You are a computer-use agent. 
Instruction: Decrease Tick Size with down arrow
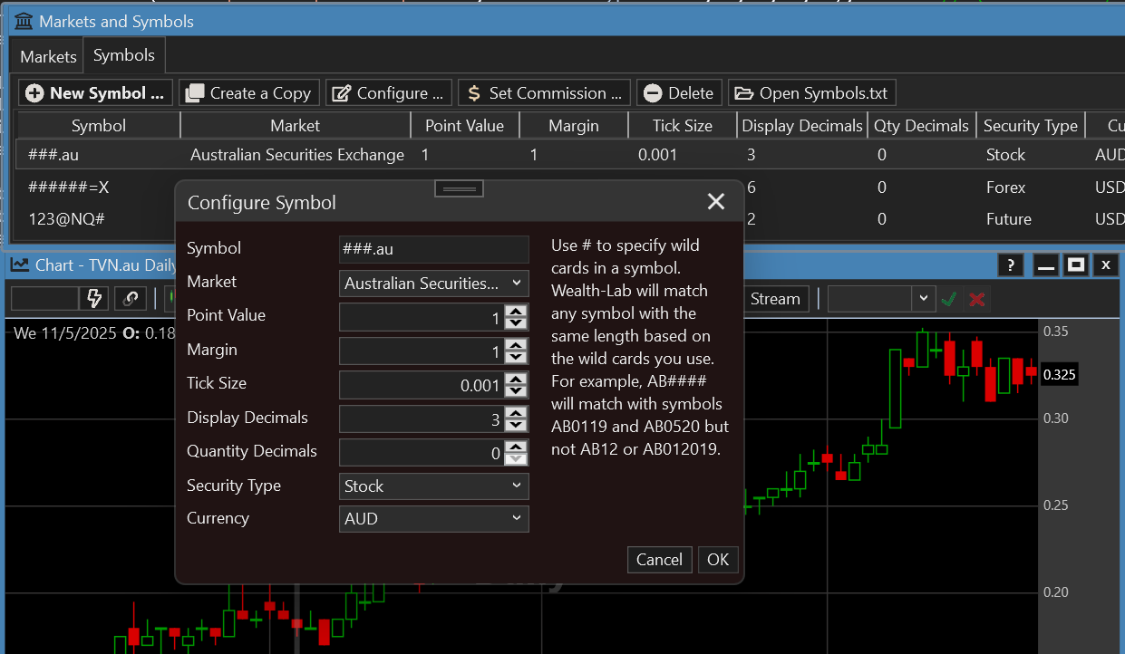pyautogui.click(x=516, y=390)
